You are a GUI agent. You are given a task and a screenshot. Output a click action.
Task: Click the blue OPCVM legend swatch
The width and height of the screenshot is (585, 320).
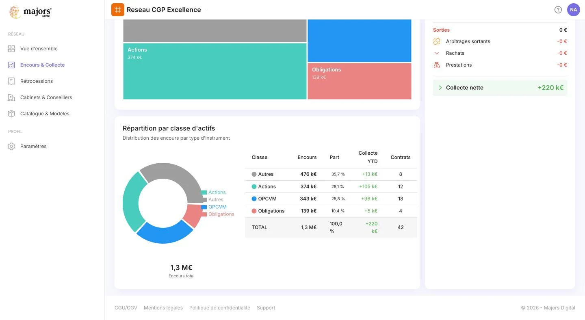coord(204,207)
